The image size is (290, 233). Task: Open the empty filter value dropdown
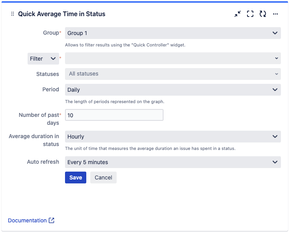[x=173, y=58]
